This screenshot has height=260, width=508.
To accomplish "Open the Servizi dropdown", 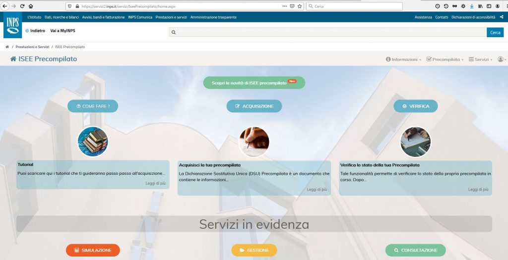I will (480, 59).
